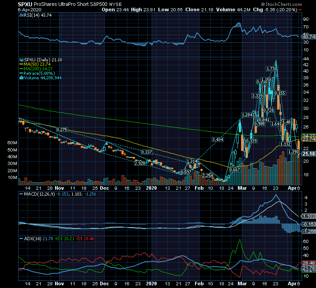Click the Close 21.18 header value
The height and width of the screenshot is (288, 316).
click(x=199, y=9)
